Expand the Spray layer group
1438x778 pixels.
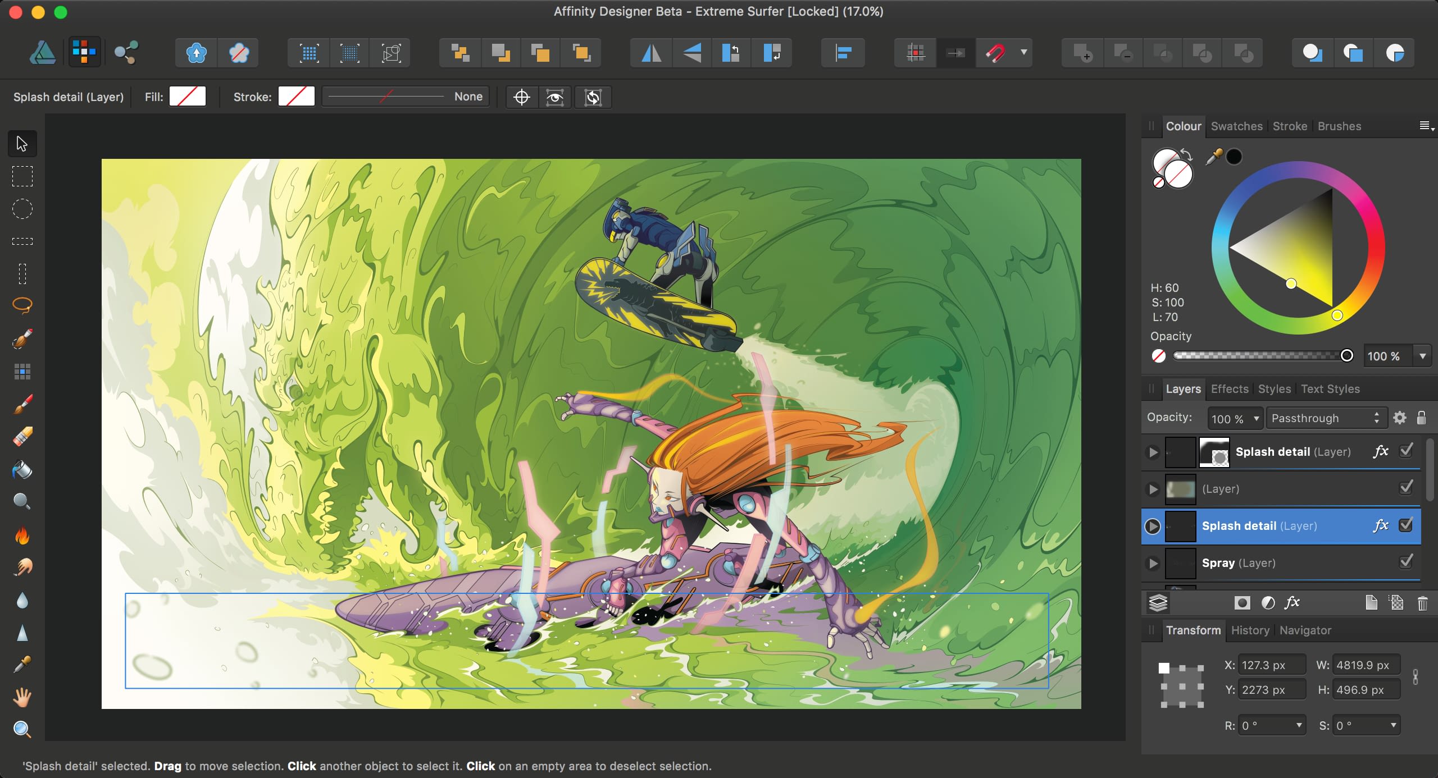tap(1153, 563)
